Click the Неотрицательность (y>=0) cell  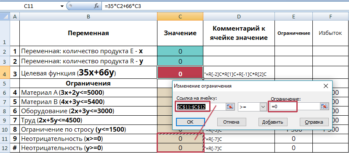pos(88,148)
